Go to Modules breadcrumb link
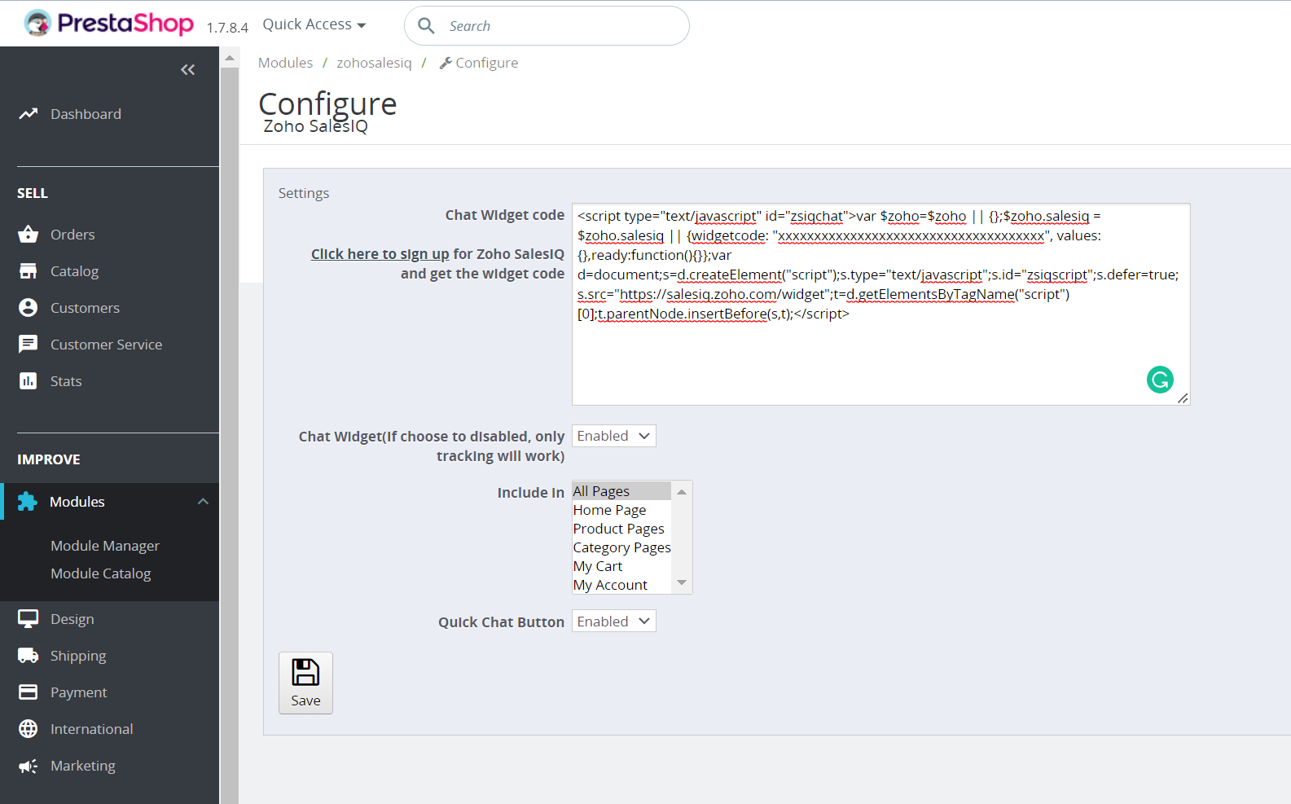1291x804 pixels. coord(285,63)
